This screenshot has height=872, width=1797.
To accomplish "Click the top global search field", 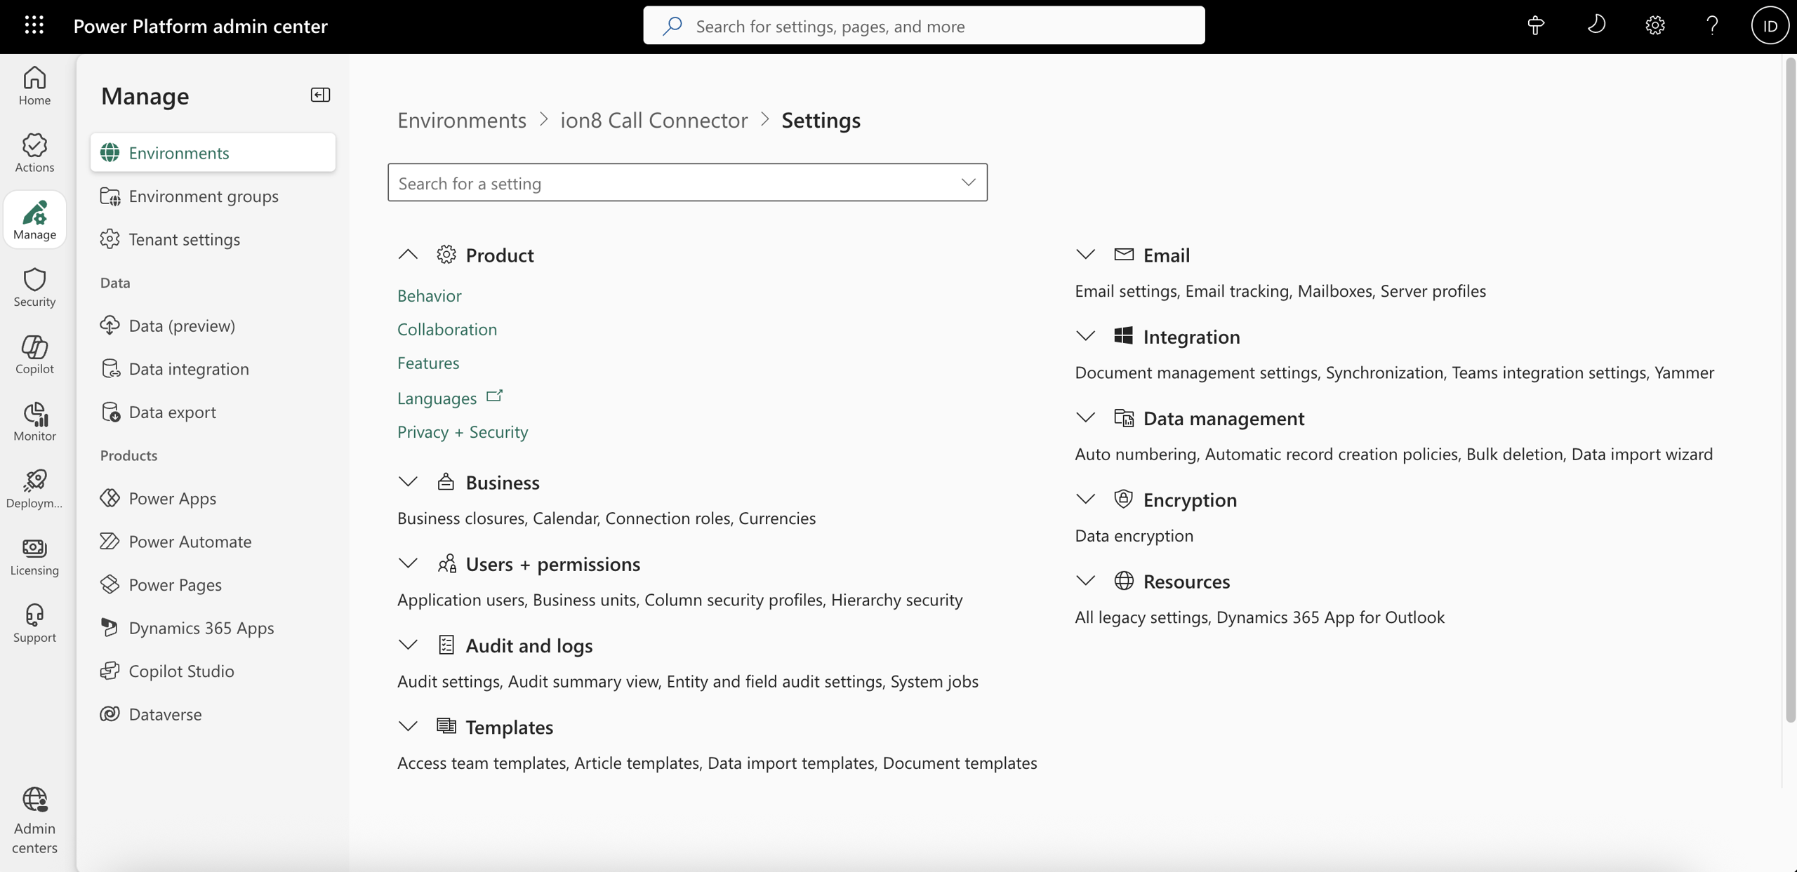I will (x=924, y=26).
